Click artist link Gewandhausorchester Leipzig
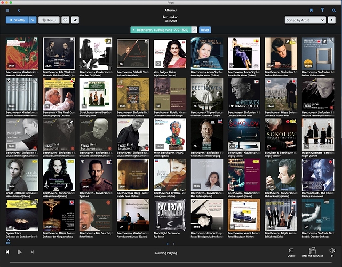 (205, 156)
